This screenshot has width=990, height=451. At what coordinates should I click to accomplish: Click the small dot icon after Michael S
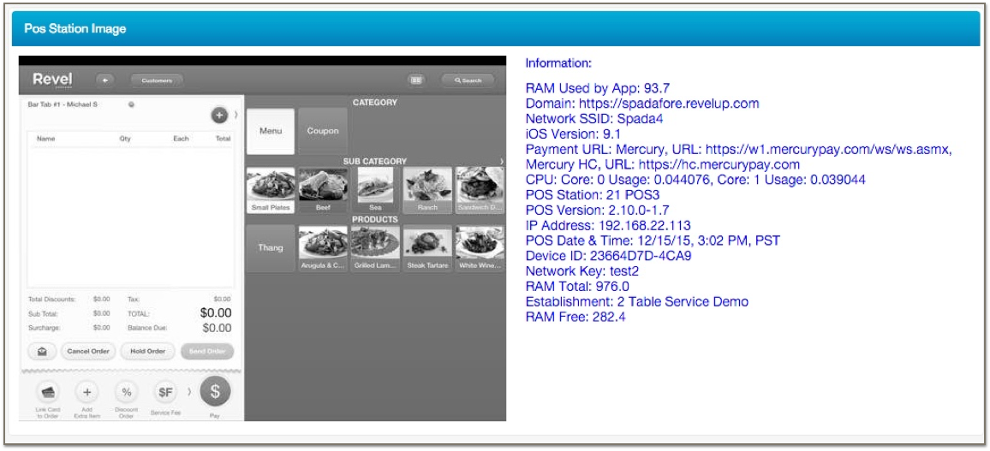(131, 104)
